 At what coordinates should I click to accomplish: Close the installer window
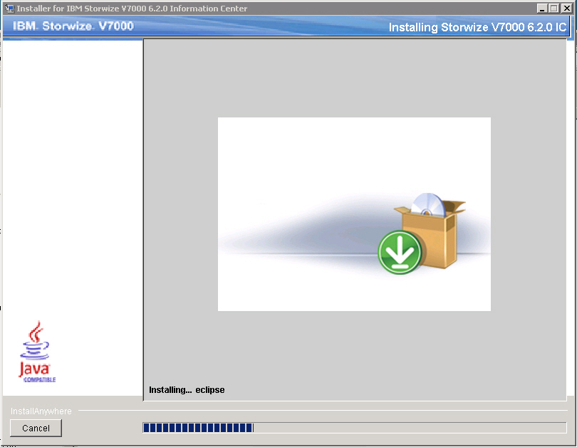(x=566, y=8)
